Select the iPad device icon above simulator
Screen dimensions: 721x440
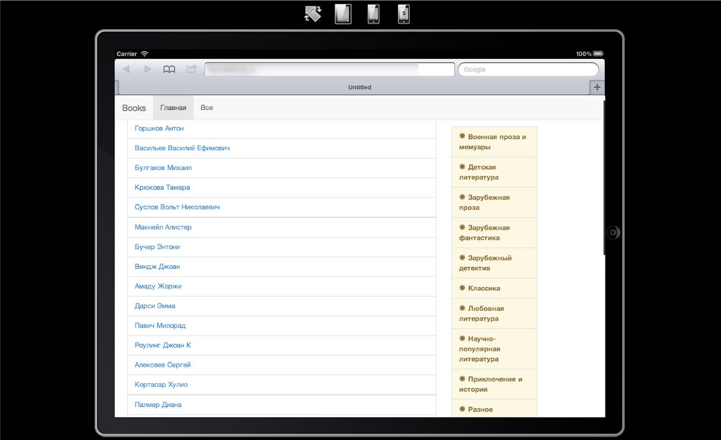pyautogui.click(x=343, y=14)
